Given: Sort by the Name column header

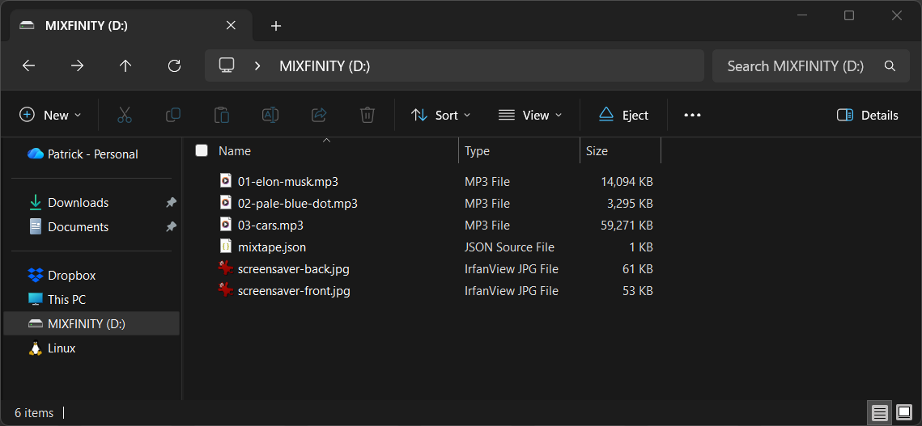Looking at the screenshot, I should [x=235, y=151].
